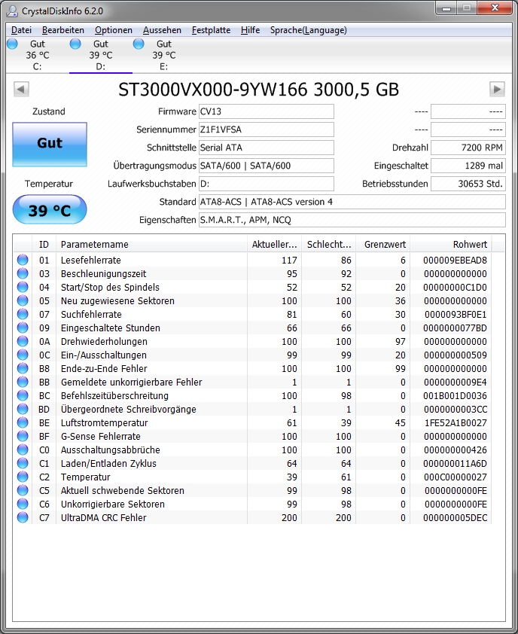The image size is (518, 634).
Task: Open the Sprache(Language) menu
Action: (309, 30)
